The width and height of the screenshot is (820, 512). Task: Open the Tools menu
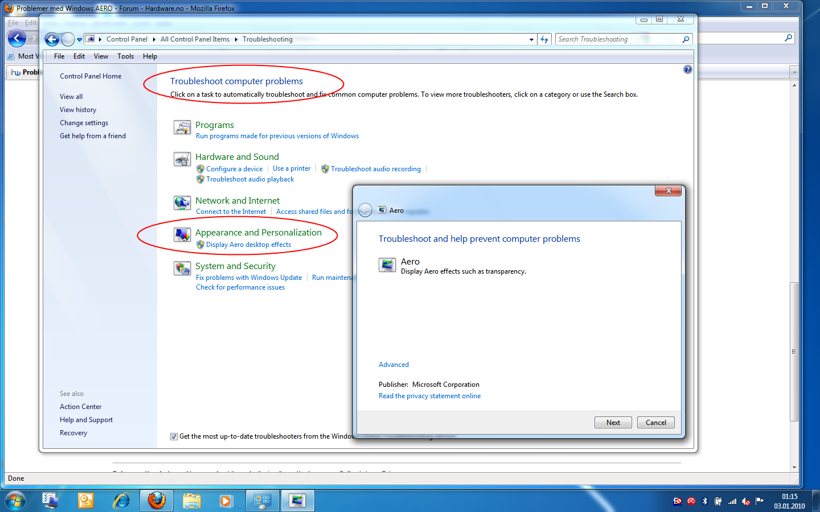[x=125, y=56]
